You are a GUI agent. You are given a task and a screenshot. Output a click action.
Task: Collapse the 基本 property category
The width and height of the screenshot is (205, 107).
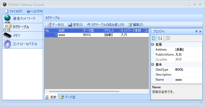pos(152,65)
